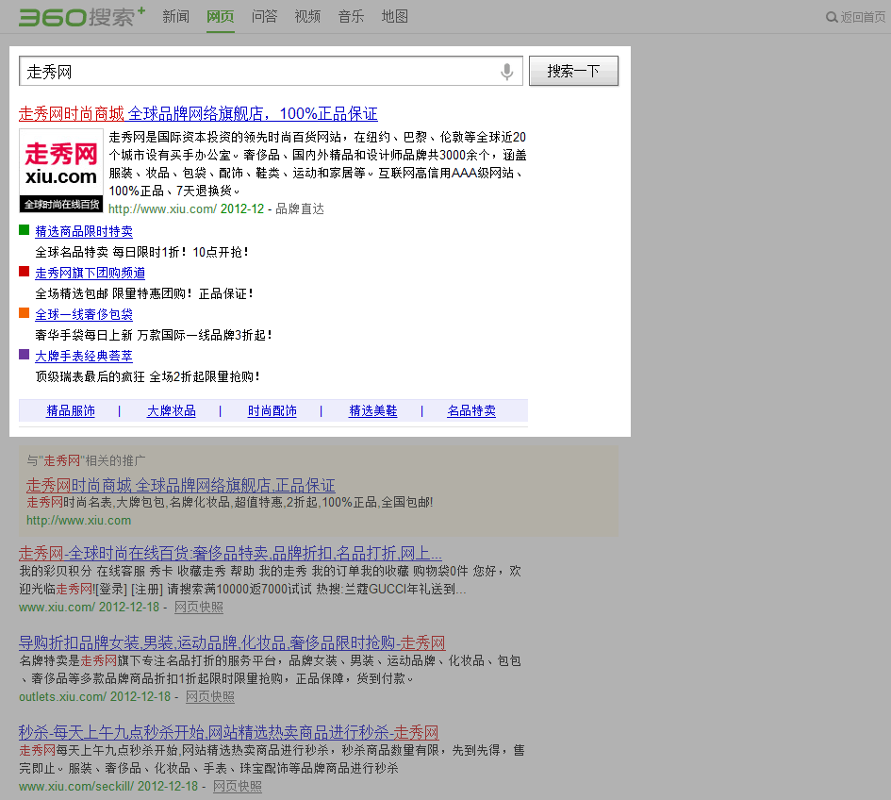Click the magnifier icon beside 返回首页
The height and width of the screenshot is (800, 891).
coord(832,17)
